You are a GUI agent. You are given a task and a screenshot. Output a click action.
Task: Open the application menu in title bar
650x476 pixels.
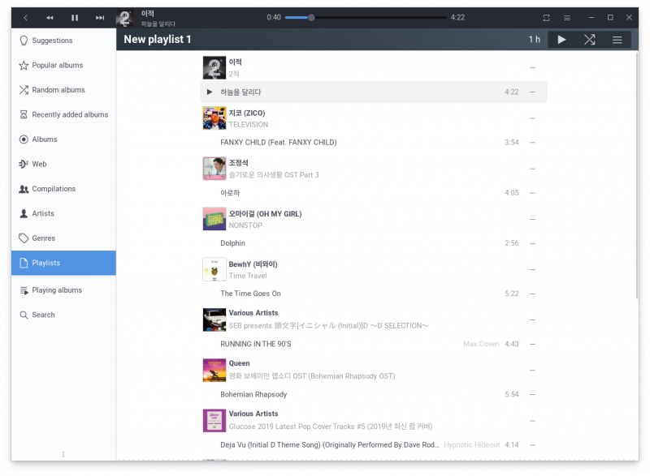click(567, 18)
